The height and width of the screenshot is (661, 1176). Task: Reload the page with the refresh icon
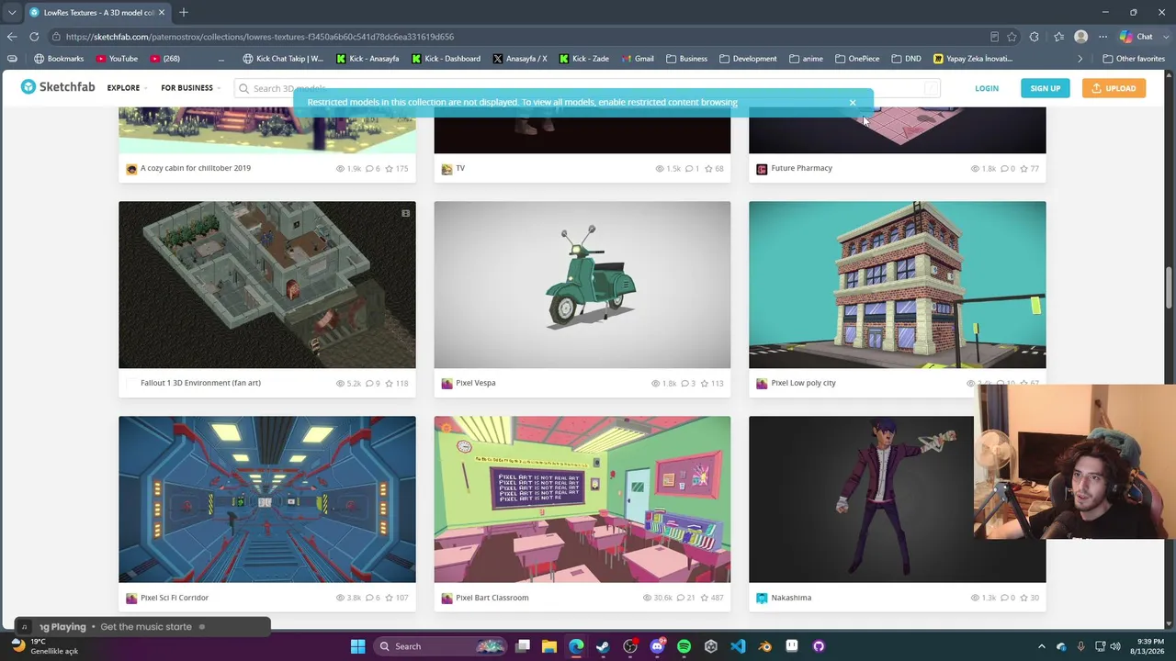(x=34, y=37)
